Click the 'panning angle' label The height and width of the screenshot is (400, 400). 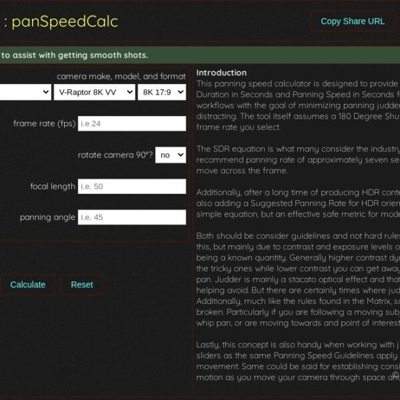pos(47,217)
